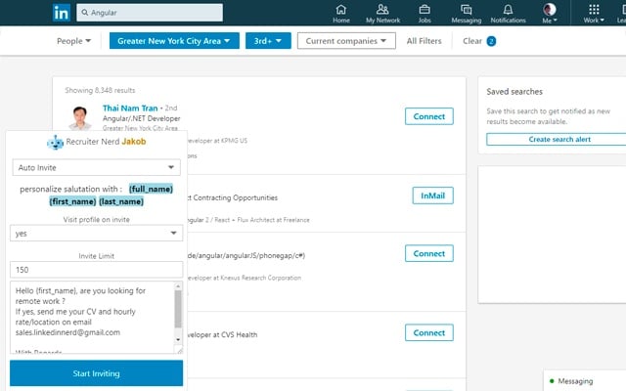Click the Saved searches heading

(x=514, y=92)
